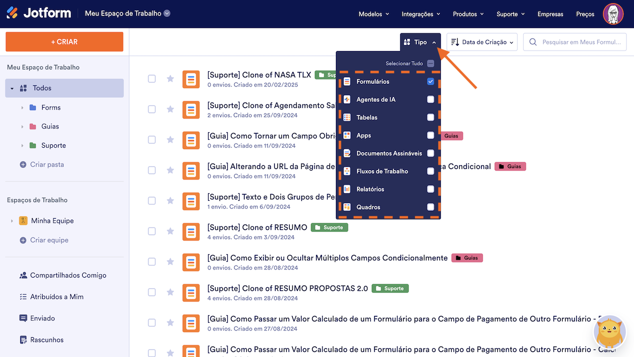Check the Quadros checkbox
The image size is (634, 357).
(x=430, y=207)
